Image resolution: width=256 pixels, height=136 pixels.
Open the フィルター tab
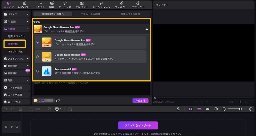click(x=121, y=5)
